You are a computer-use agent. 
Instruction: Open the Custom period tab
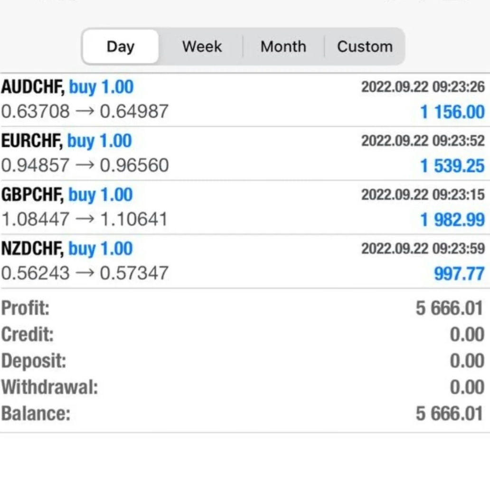pos(365,47)
